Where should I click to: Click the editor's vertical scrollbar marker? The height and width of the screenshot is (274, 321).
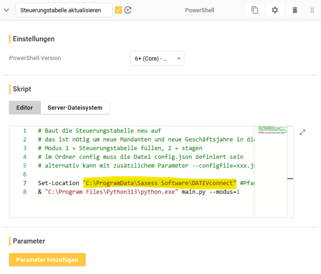290,179
